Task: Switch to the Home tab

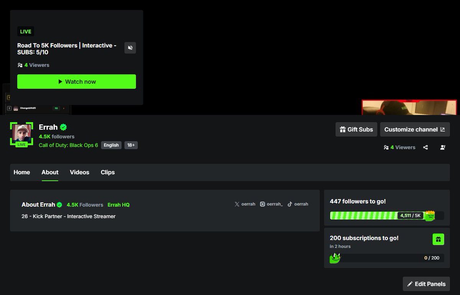Action: [22, 172]
